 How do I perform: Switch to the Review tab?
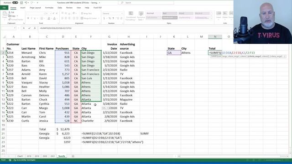69,8
